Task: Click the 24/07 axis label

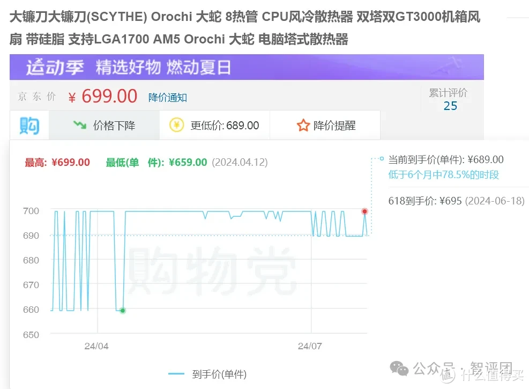Action: pyautogui.click(x=310, y=346)
